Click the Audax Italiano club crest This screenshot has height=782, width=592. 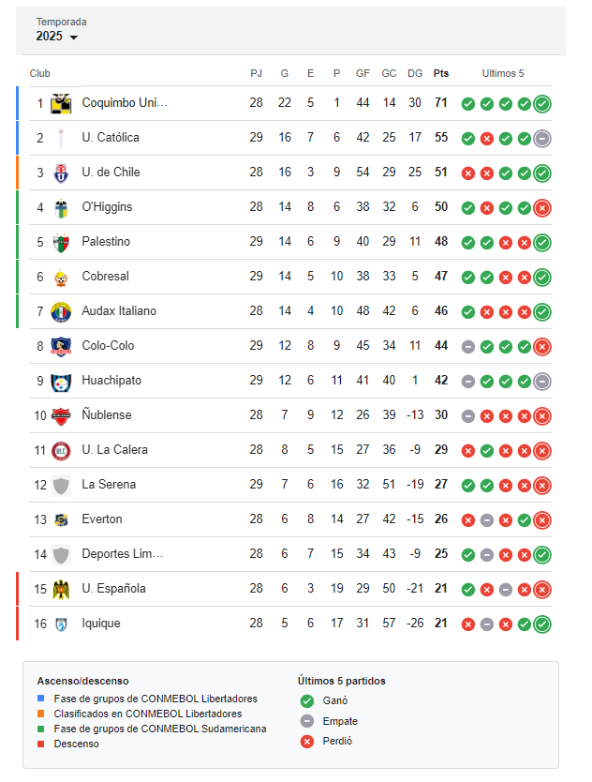pyautogui.click(x=61, y=311)
